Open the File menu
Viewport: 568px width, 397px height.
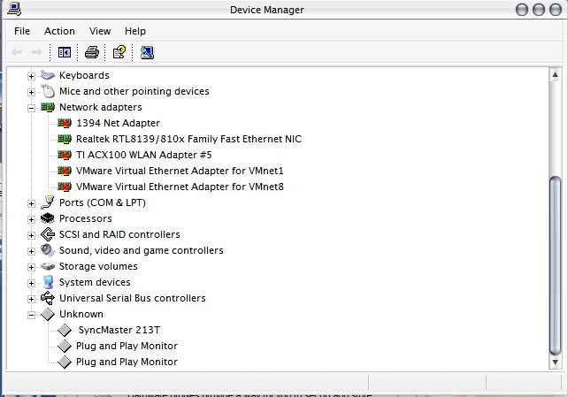(x=22, y=31)
